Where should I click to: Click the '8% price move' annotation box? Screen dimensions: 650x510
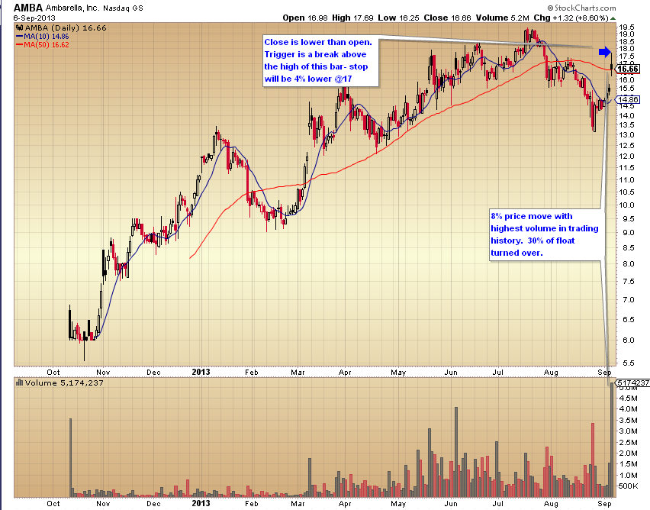click(545, 234)
